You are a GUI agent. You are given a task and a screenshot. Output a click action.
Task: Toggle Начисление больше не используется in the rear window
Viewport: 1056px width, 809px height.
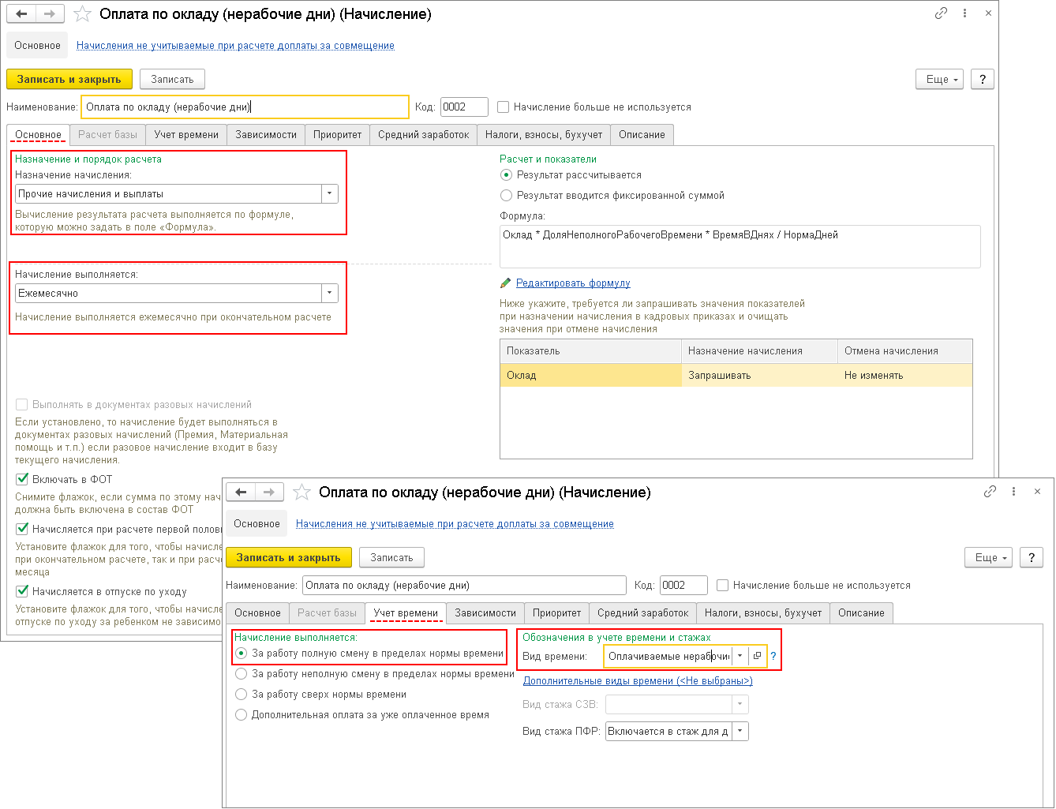503,107
